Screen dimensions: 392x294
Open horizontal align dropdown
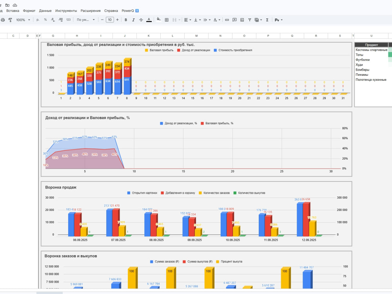click(187, 20)
